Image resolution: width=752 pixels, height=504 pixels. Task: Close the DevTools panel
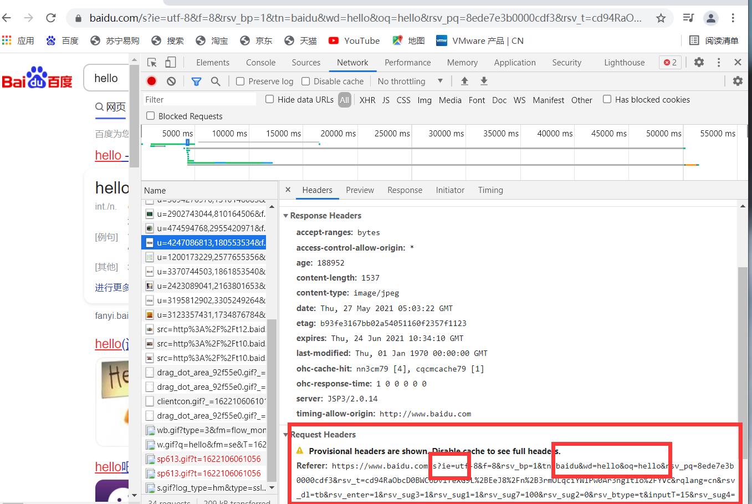click(x=738, y=62)
